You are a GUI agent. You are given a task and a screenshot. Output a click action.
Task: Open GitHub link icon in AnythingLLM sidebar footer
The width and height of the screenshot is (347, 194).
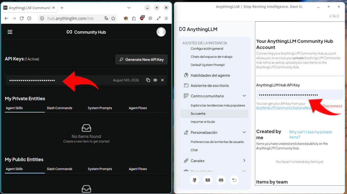[x=195, y=180]
